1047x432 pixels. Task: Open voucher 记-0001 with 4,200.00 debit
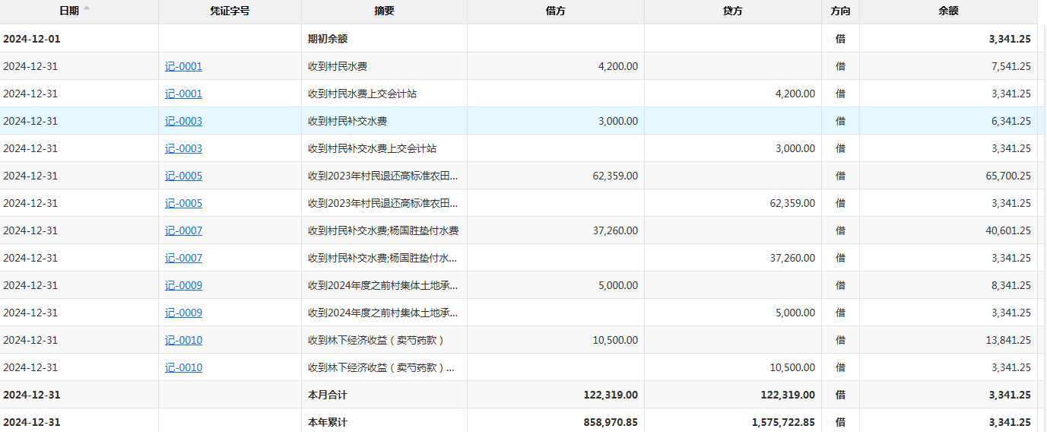(x=183, y=66)
